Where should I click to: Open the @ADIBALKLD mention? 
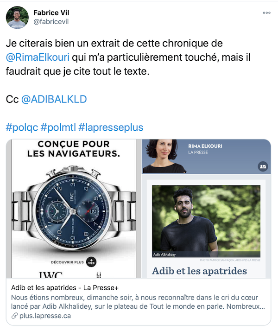(54, 99)
